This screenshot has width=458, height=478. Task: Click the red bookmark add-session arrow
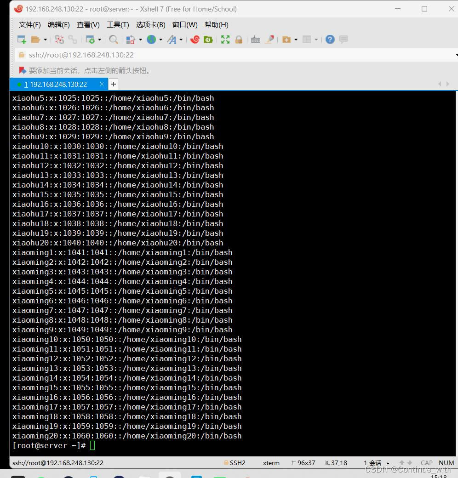[x=23, y=71]
